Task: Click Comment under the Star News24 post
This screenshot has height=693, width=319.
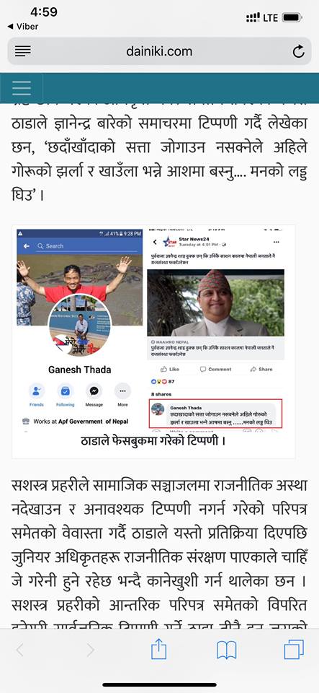Action: coord(215,369)
